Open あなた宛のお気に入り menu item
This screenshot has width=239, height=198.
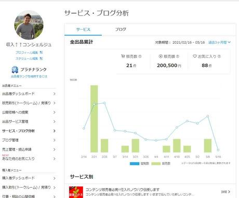(18, 158)
